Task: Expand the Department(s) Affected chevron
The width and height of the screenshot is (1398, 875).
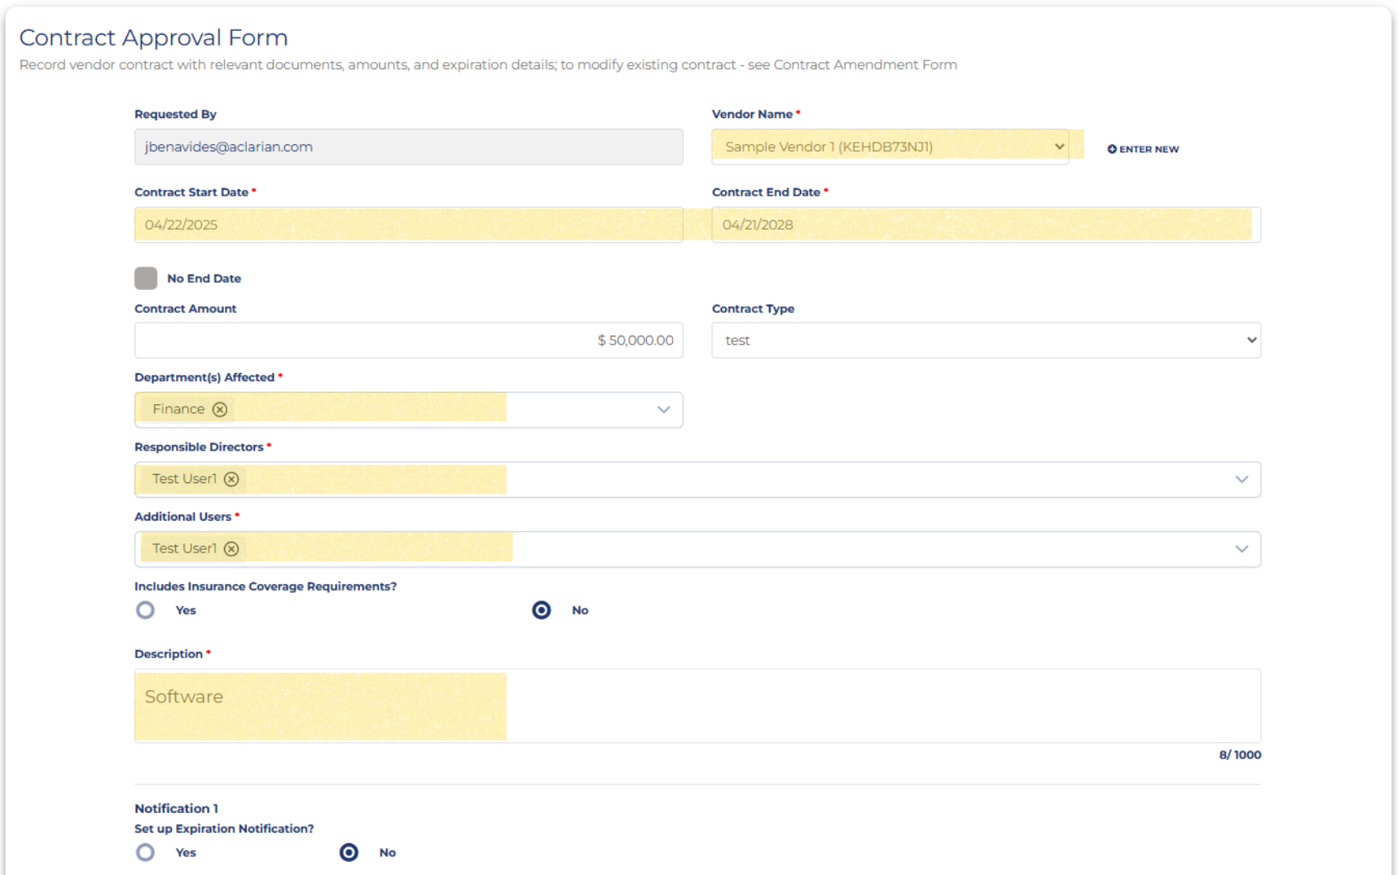Action: [664, 410]
